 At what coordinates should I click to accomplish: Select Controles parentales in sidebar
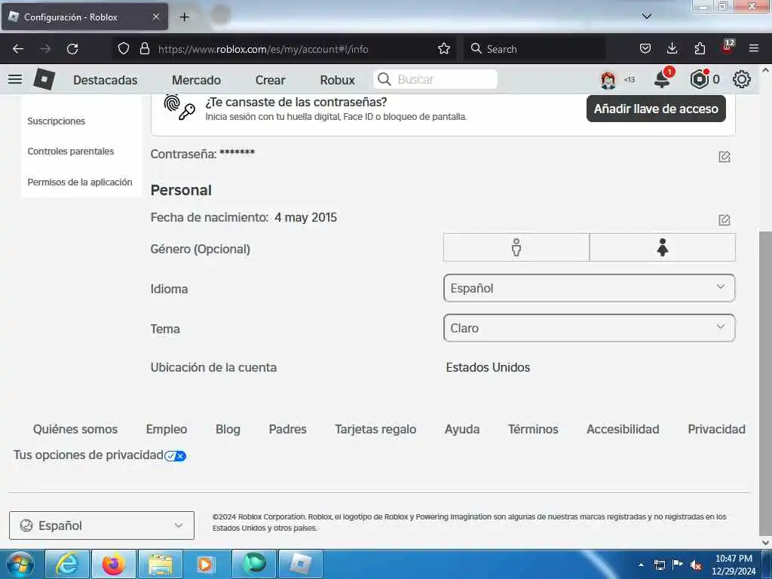(x=70, y=151)
